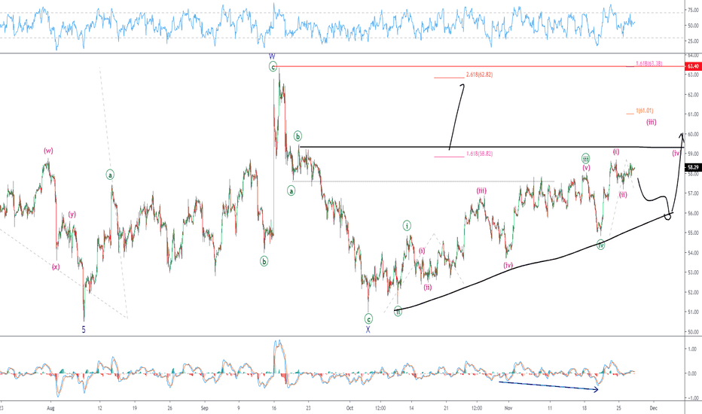Click the 75.00 RSI axis value

pos(693,9)
